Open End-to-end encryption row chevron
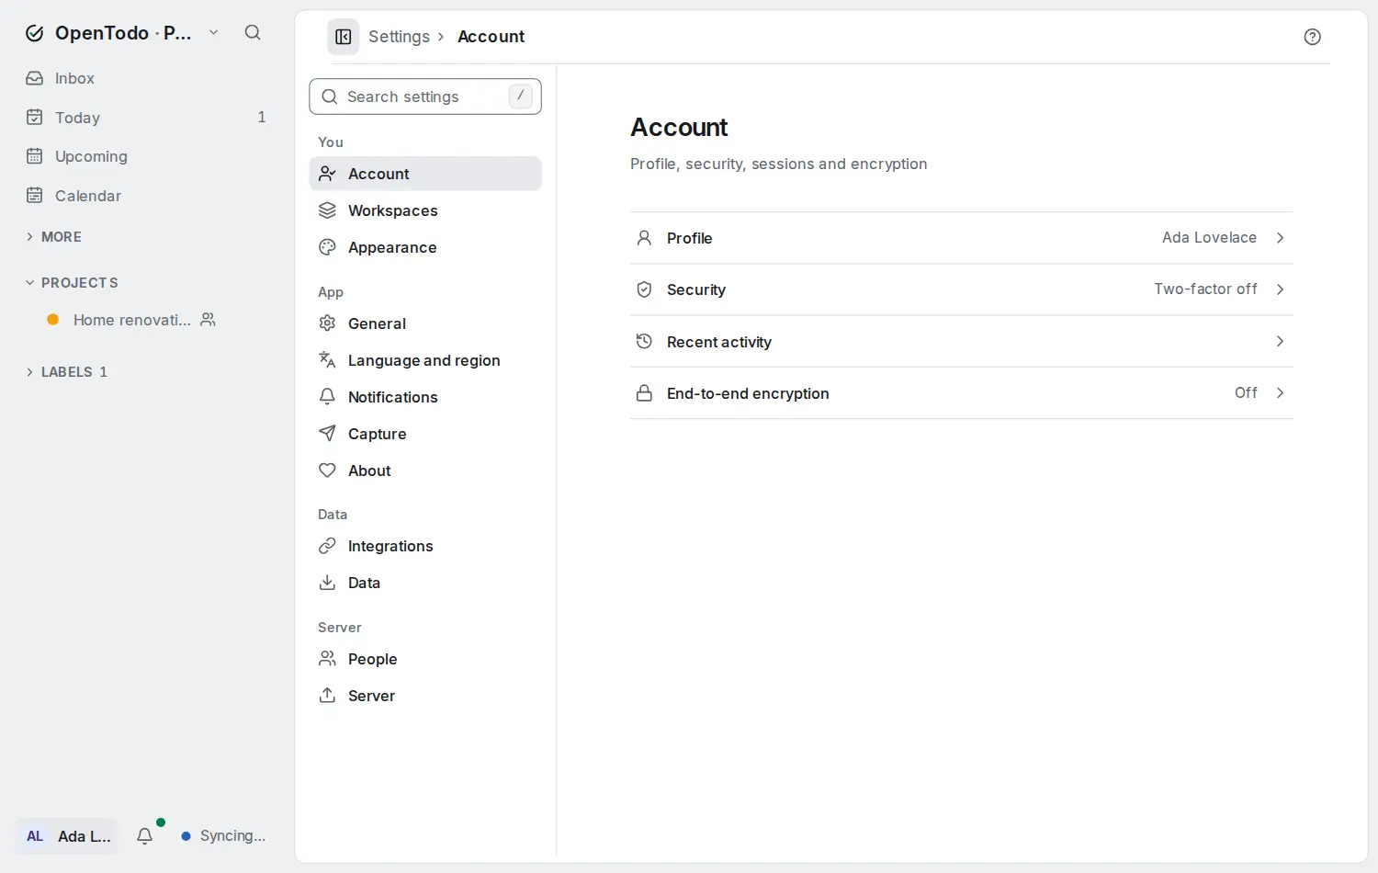 1280,393
